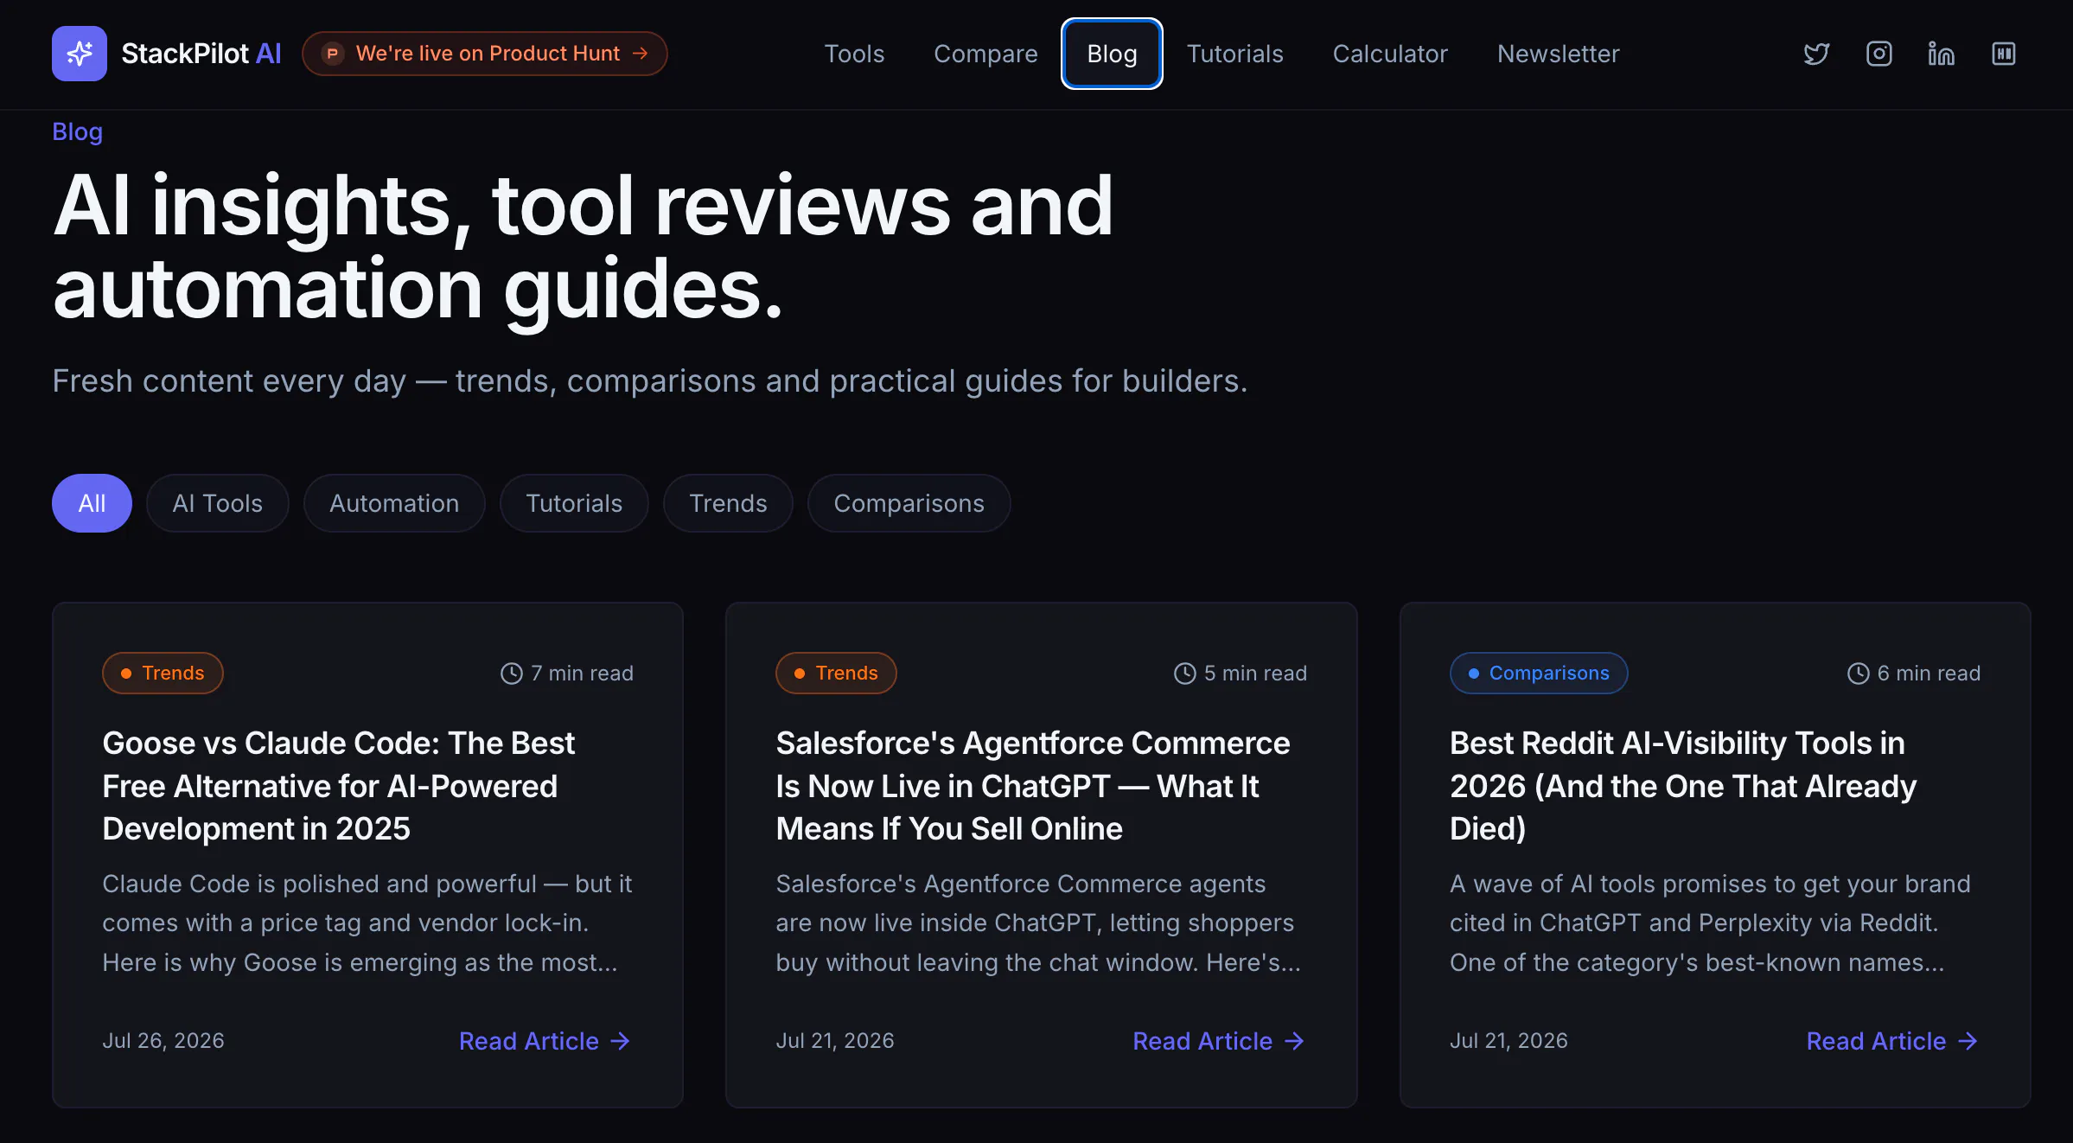2073x1143 pixels.
Task: Filter posts by AI Tools
Action: [x=217, y=503]
